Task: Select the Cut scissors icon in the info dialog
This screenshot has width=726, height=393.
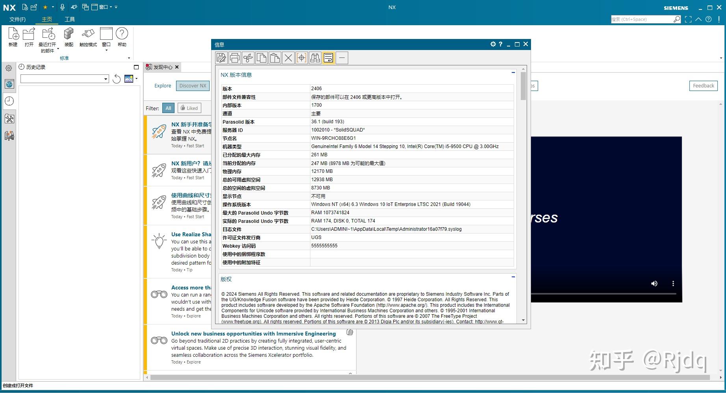Action: (248, 57)
